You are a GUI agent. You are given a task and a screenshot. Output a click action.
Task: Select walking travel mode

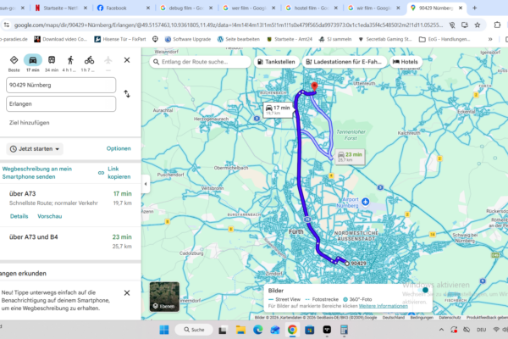click(x=70, y=60)
